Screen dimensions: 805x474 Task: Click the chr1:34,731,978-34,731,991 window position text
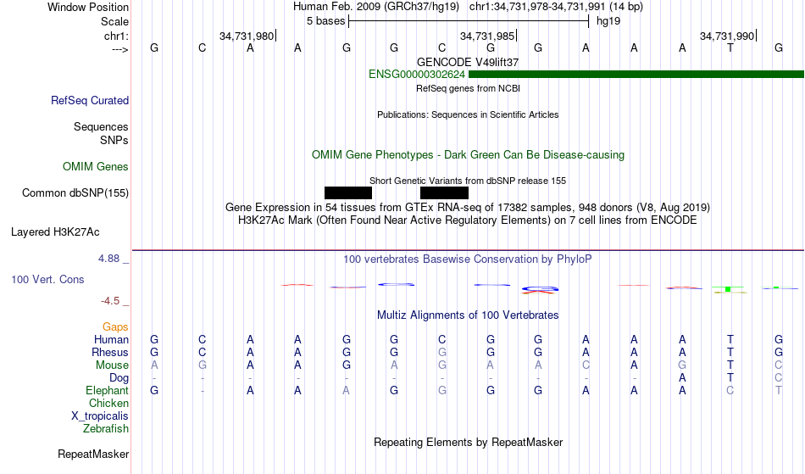[537, 7]
